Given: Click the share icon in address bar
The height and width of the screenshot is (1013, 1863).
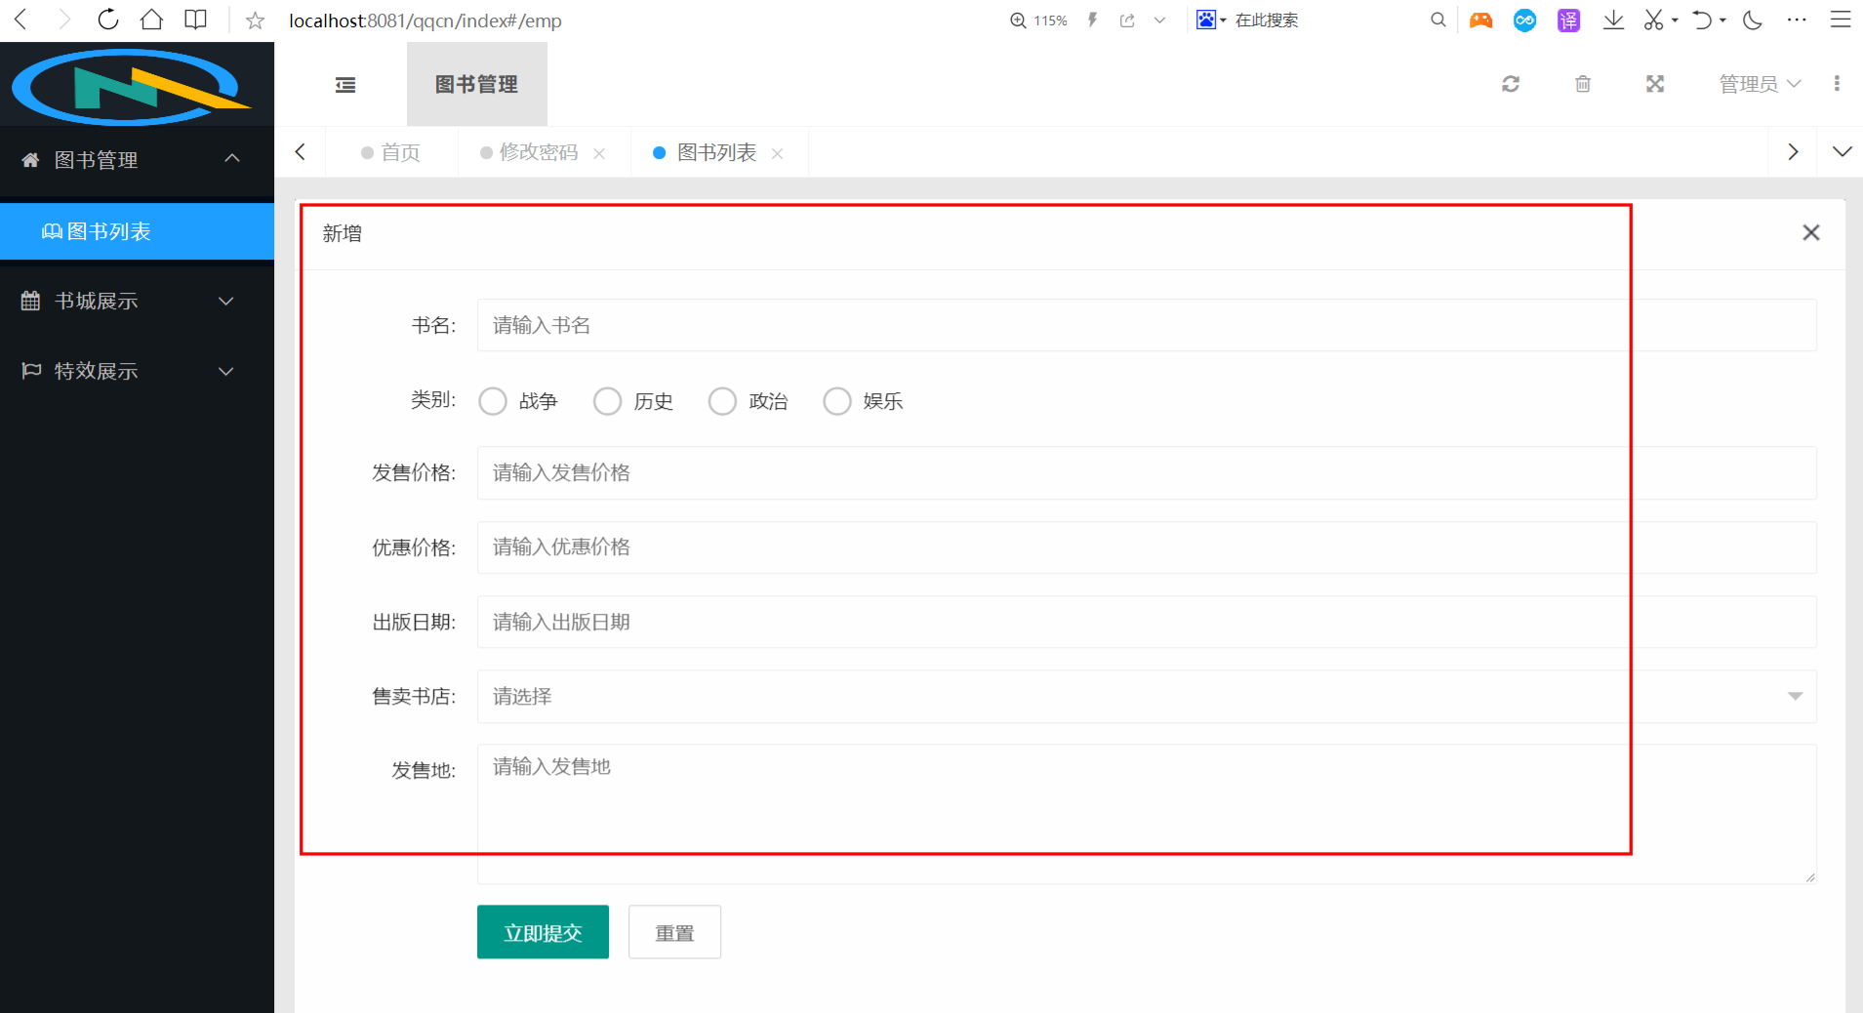Looking at the screenshot, I should (1127, 20).
